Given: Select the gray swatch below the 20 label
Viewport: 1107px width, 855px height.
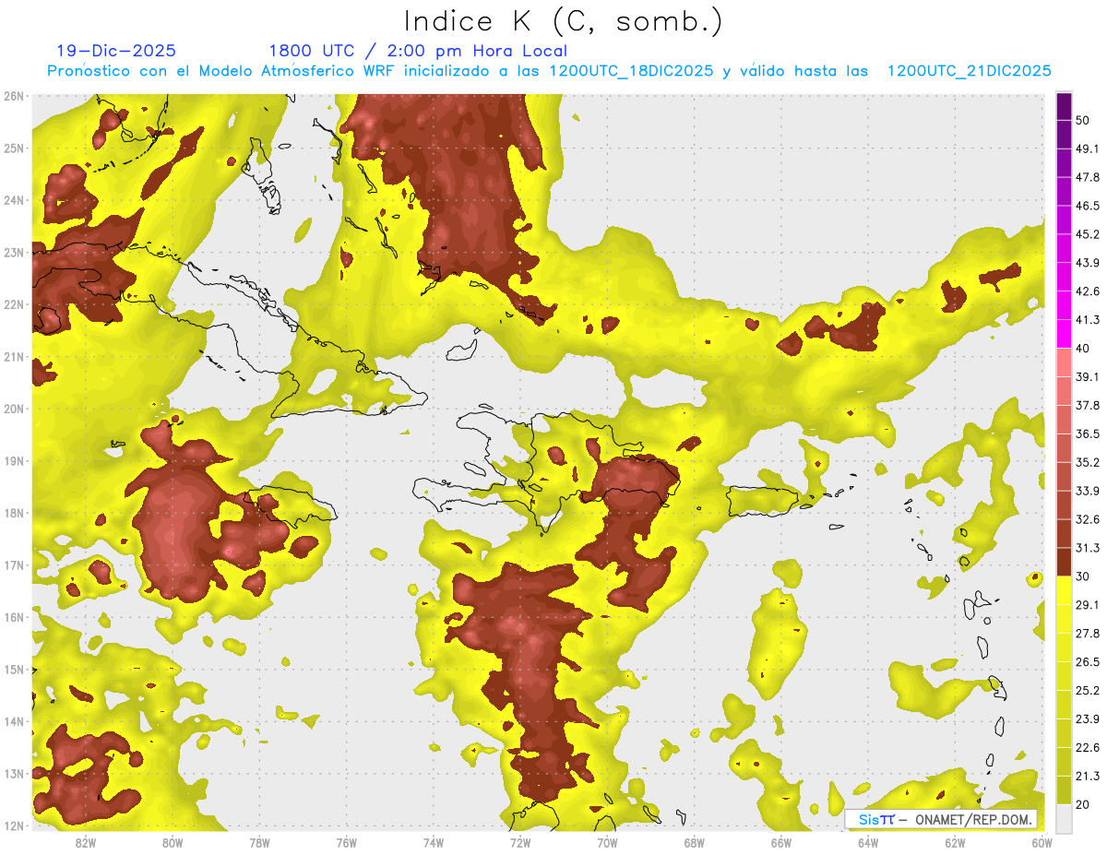Looking at the screenshot, I should tap(1064, 817).
